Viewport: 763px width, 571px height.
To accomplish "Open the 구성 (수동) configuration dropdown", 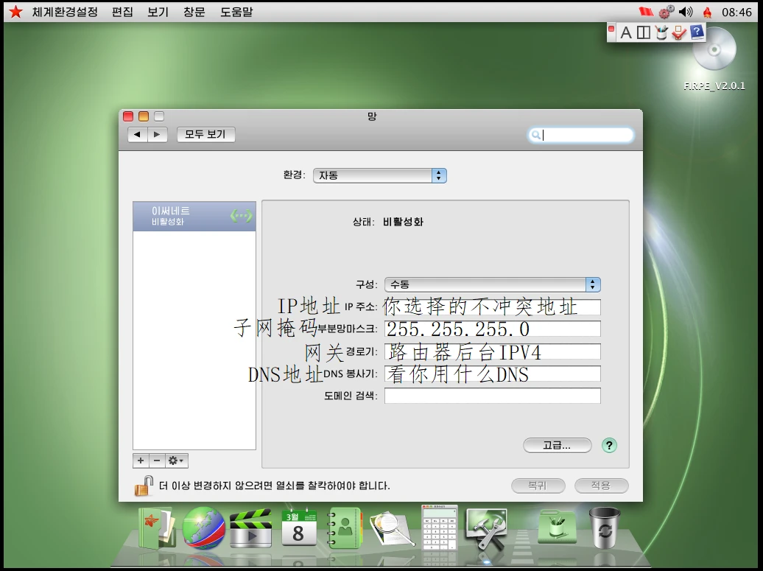I will click(x=492, y=284).
